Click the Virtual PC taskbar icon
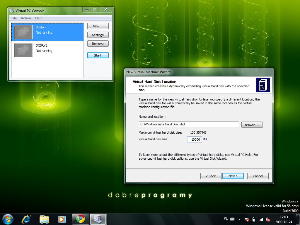The image size is (300, 225). point(98,219)
